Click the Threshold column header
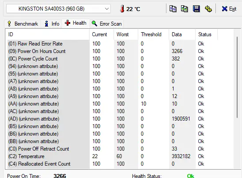 tap(154, 34)
